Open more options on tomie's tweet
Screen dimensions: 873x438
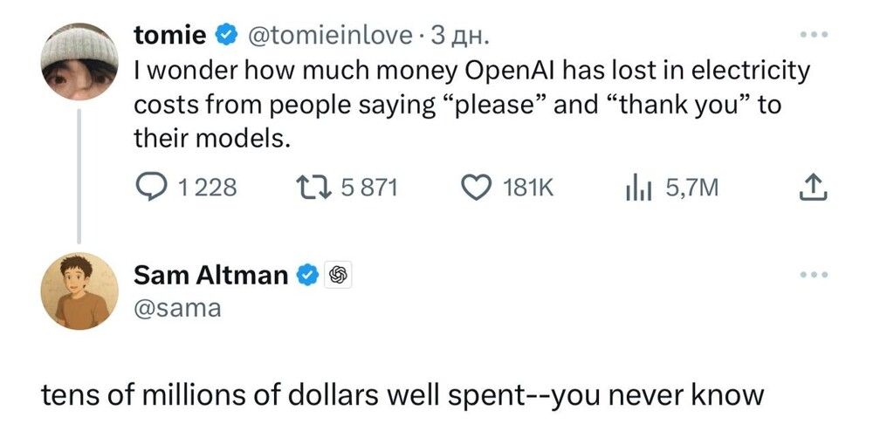(x=812, y=36)
